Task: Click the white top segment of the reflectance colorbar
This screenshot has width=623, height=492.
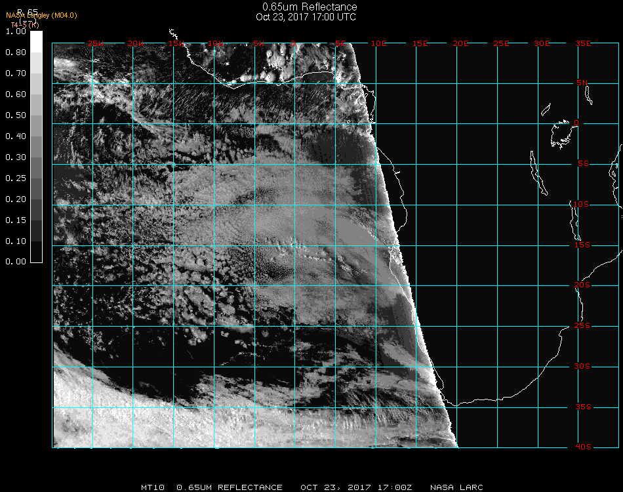Action: coord(36,42)
